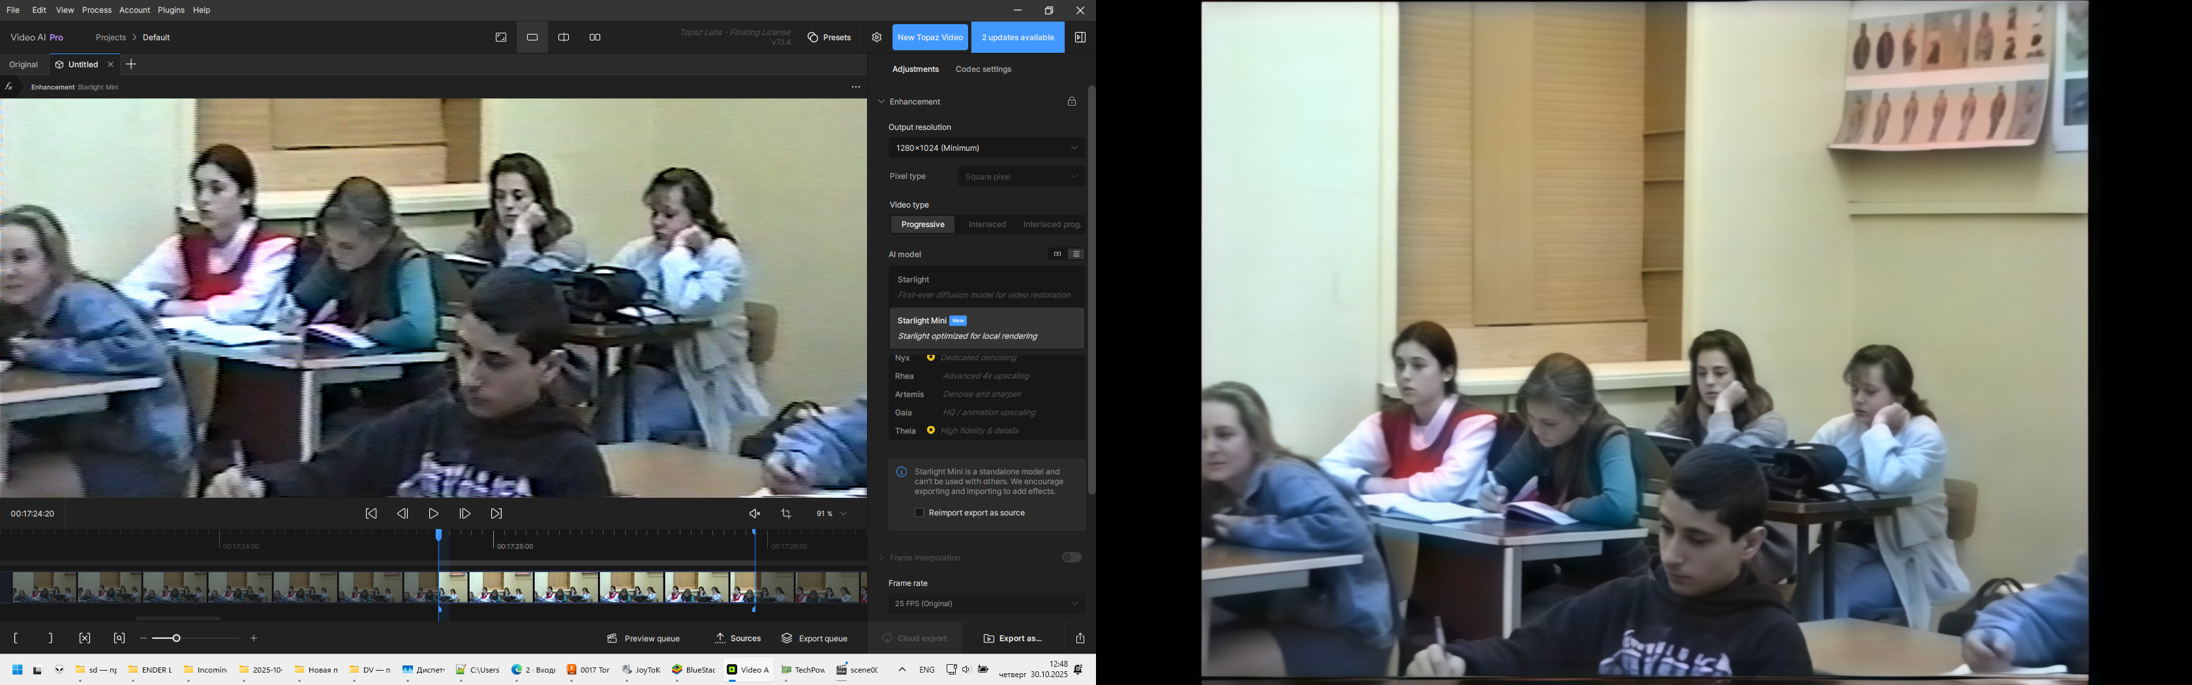
Task: Choose the Theia high fidelity model
Action: point(987,431)
